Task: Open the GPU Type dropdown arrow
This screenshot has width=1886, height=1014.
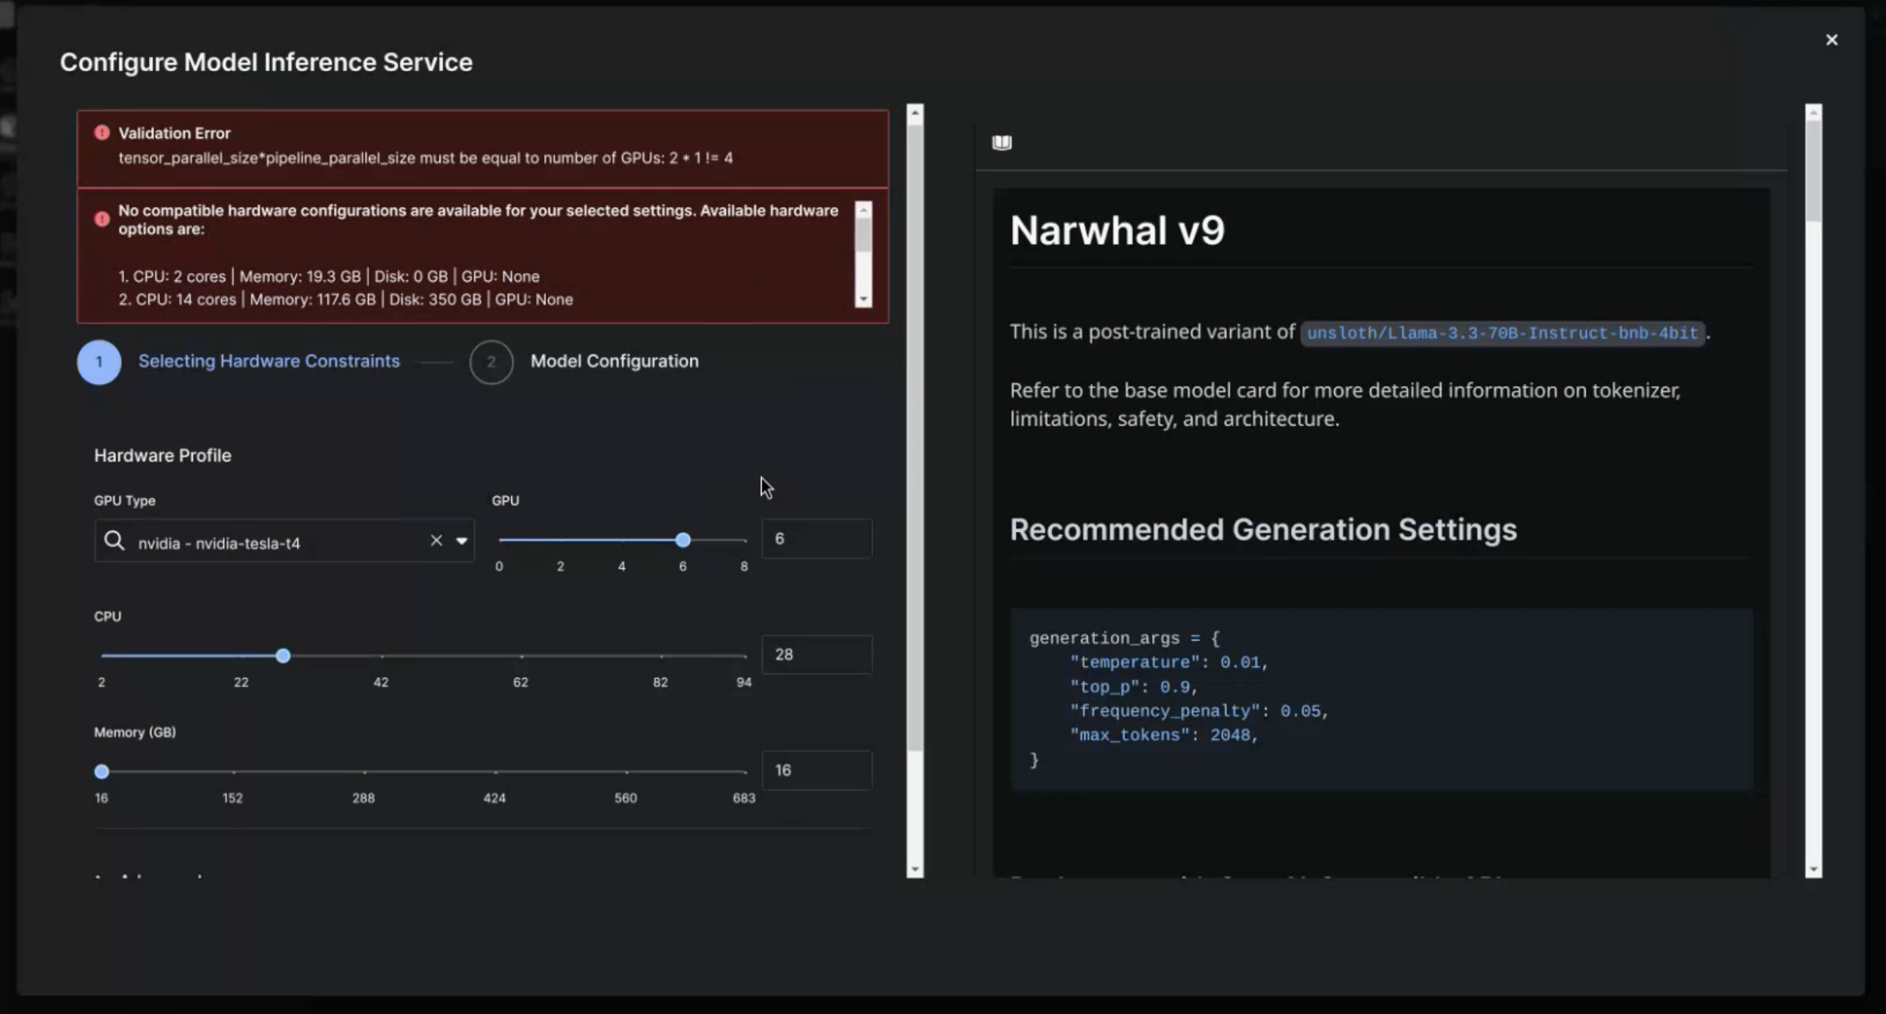Action: click(462, 541)
